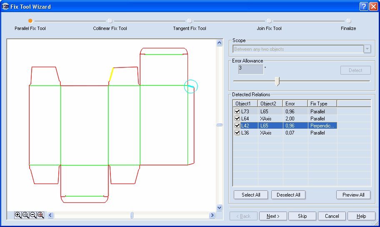This screenshot has height=227, width=380.
Task: Click the second magnifier zoom icon
Action: (25, 215)
